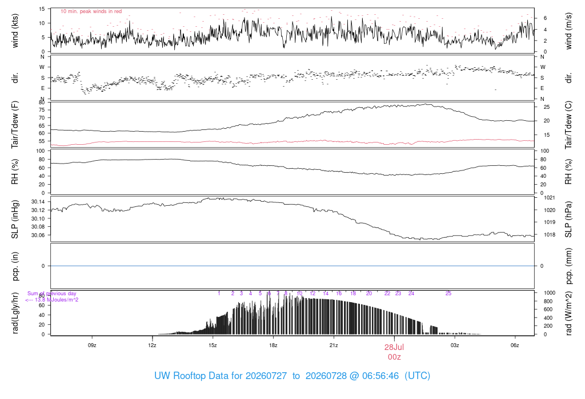Click the 'SLP (inHg)' axis title
Screen dimensions: 585x399
(x=15, y=219)
